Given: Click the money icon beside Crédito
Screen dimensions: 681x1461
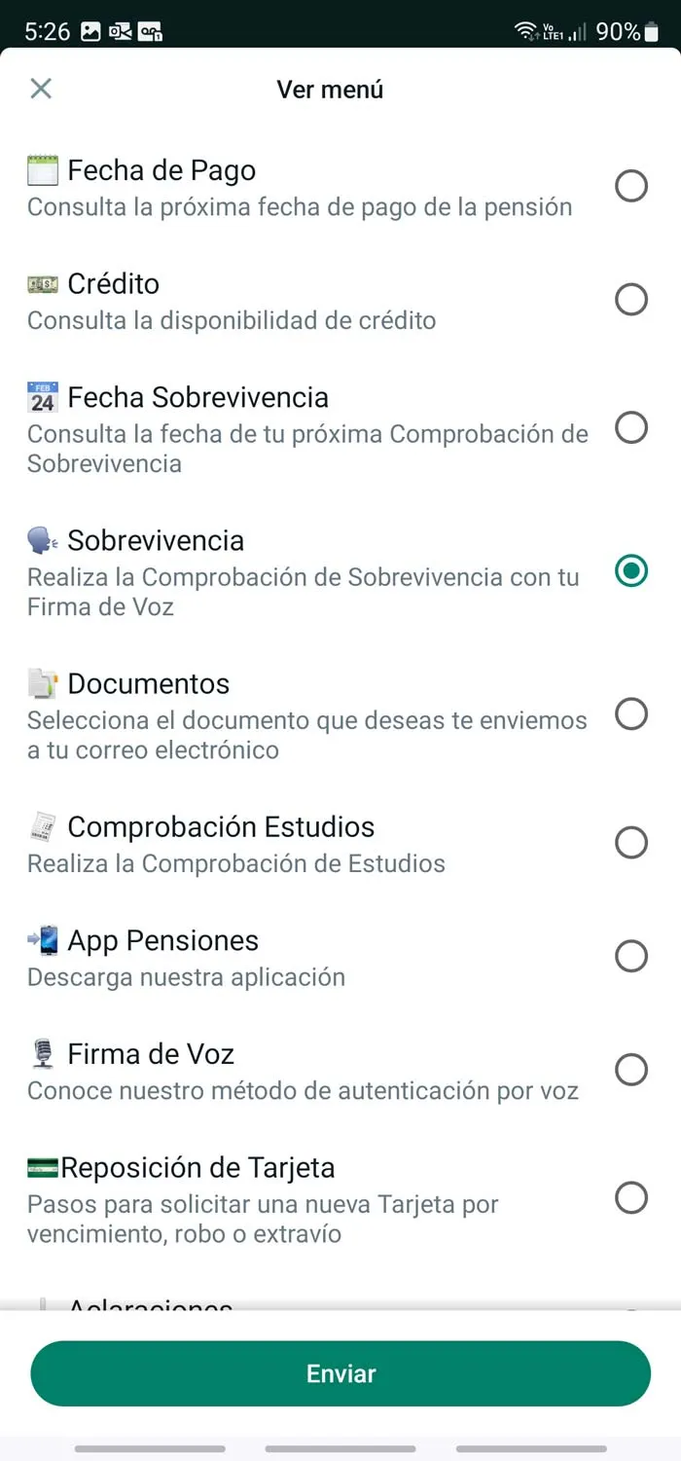Looking at the screenshot, I should [41, 283].
